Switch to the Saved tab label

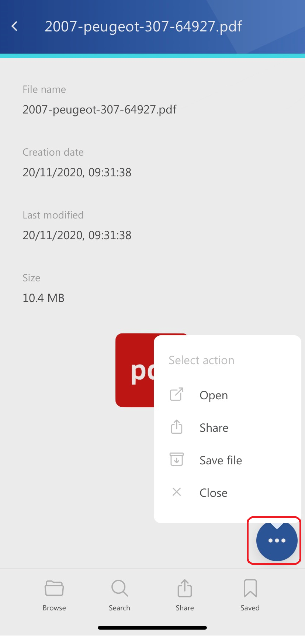[x=250, y=608]
